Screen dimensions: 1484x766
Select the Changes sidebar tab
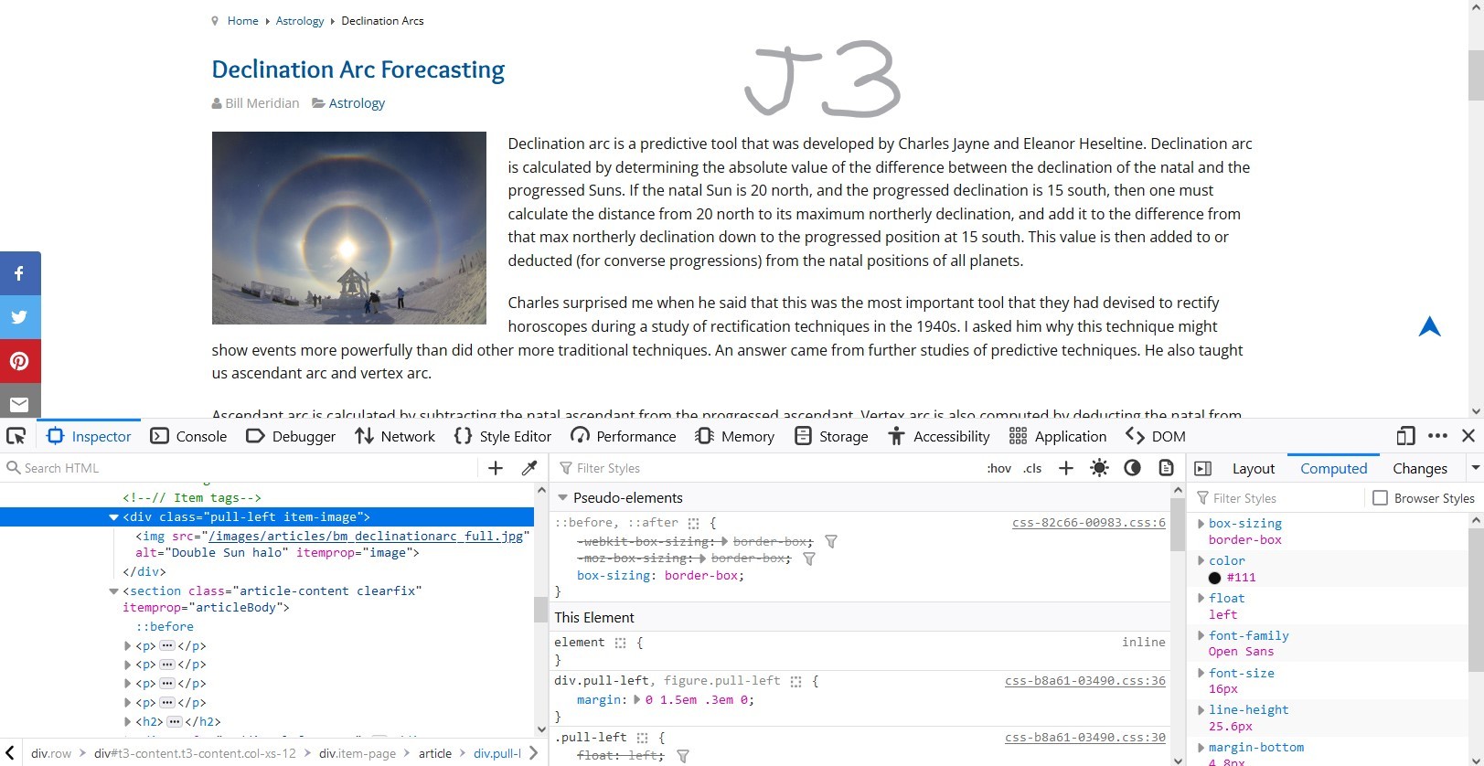[x=1420, y=468]
